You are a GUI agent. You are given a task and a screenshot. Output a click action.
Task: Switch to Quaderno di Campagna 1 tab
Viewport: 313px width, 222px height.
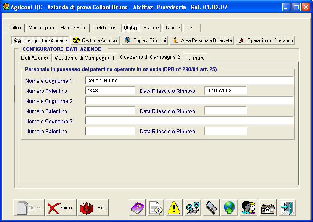click(84, 58)
